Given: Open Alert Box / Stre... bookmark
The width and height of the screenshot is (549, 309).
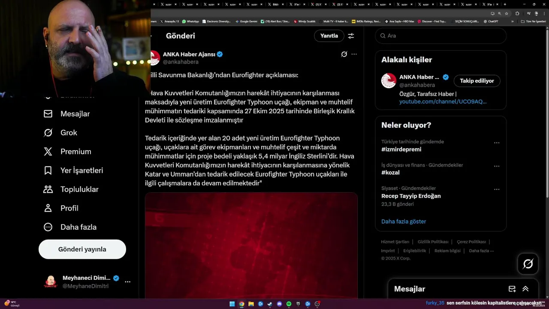Looking at the screenshot, I should click(x=275, y=21).
